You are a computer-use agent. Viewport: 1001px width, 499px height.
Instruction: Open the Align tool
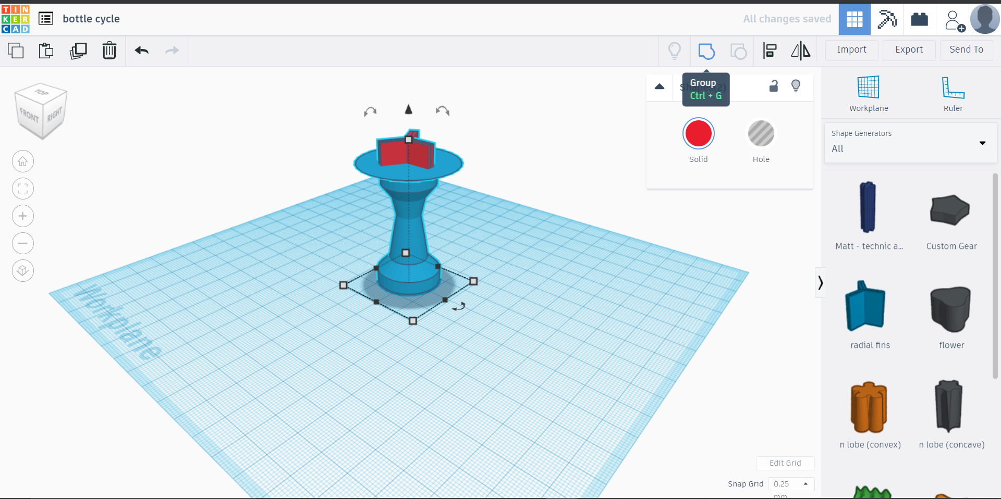coord(770,51)
